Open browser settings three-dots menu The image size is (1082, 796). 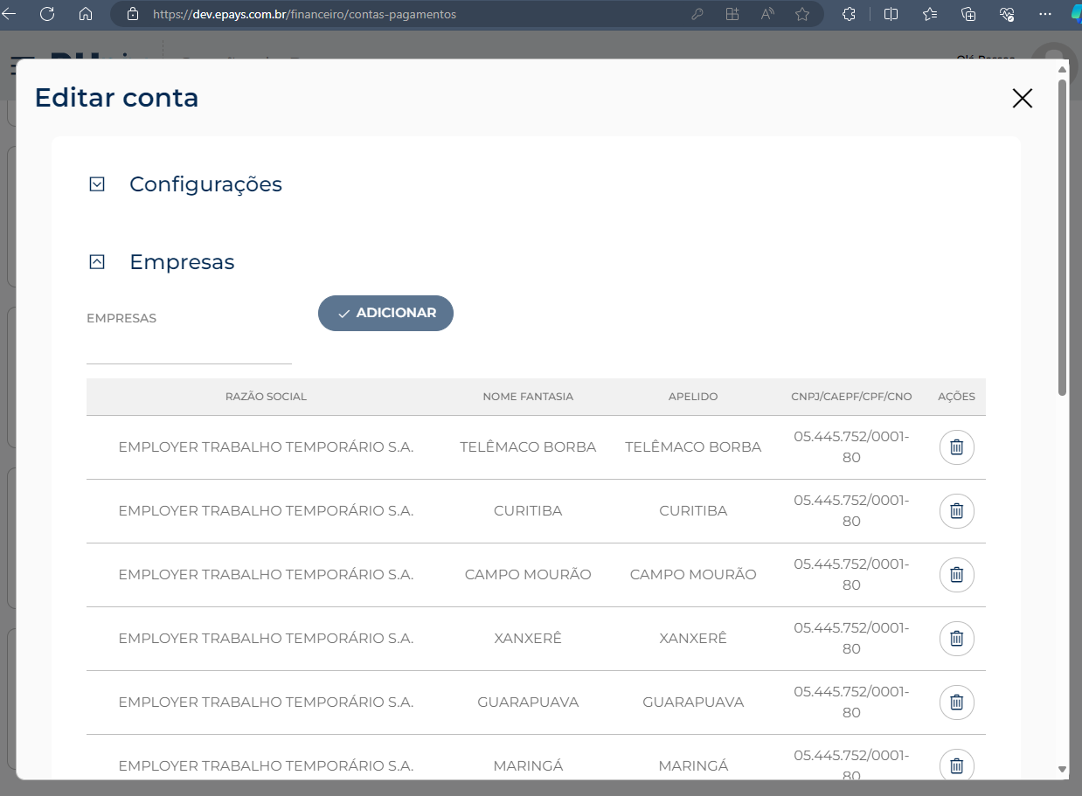click(1045, 14)
